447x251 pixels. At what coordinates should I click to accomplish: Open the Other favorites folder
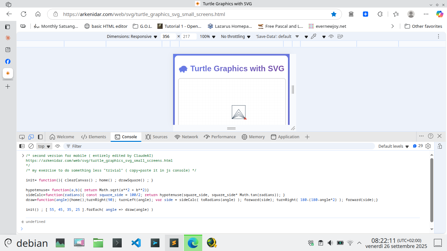423,26
